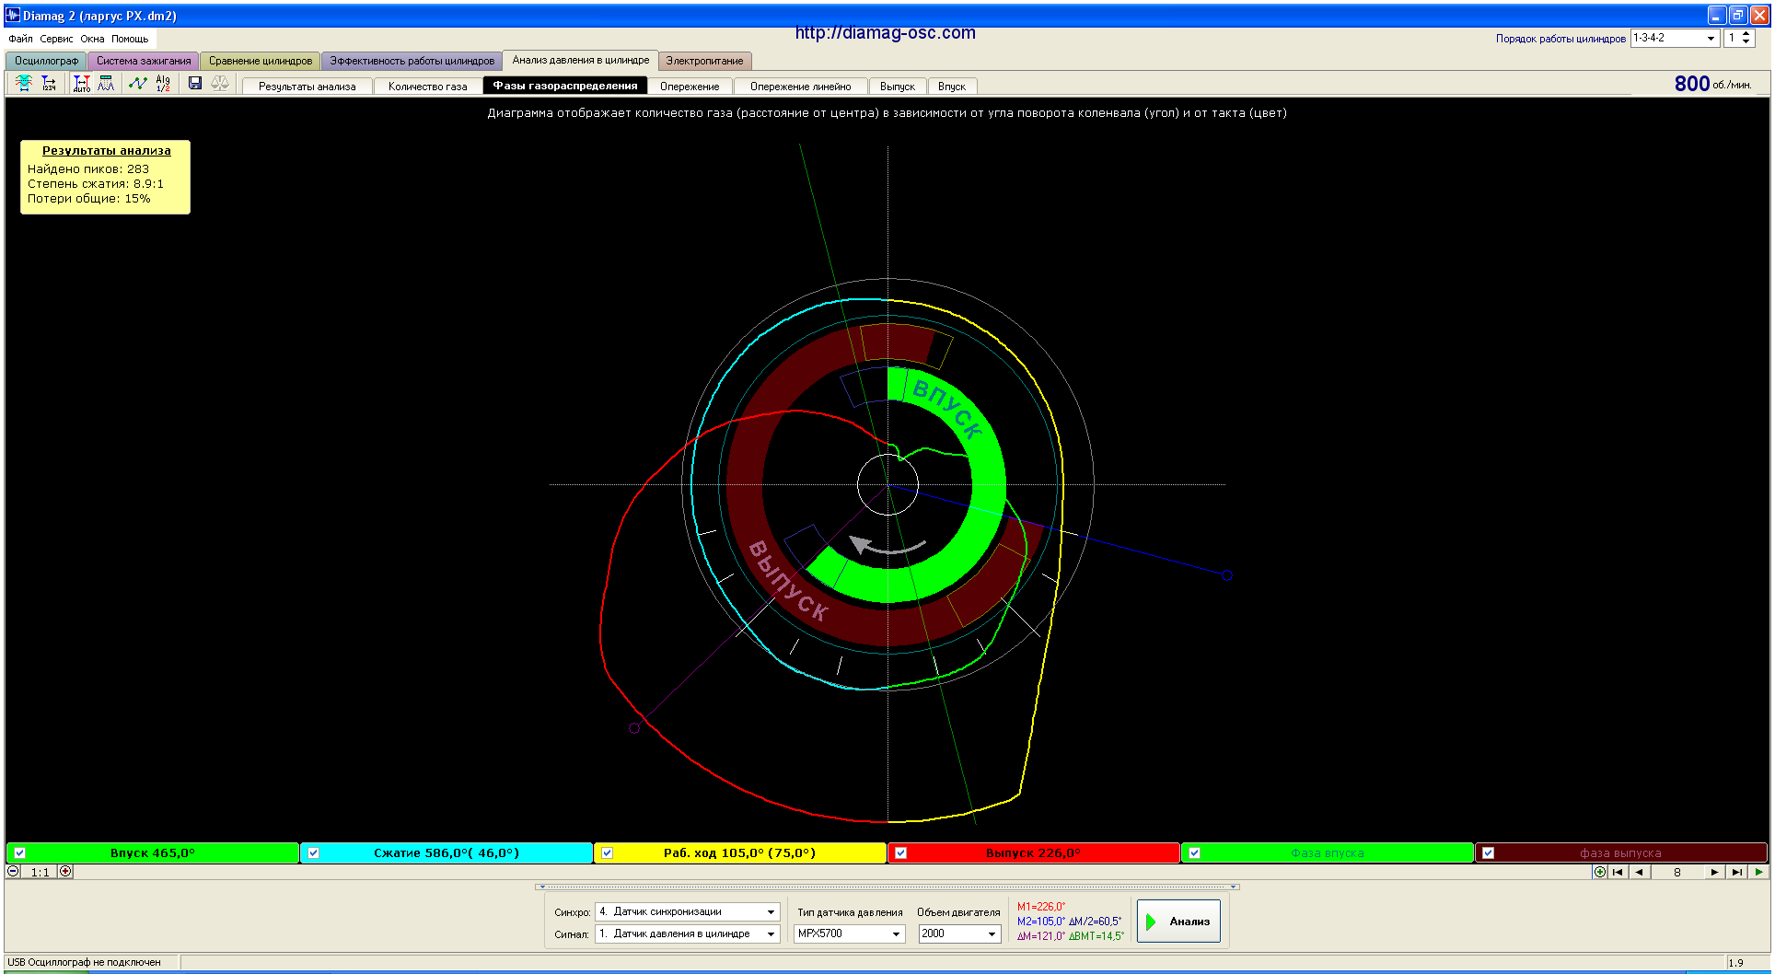Click the Анализ button

[x=1178, y=921]
